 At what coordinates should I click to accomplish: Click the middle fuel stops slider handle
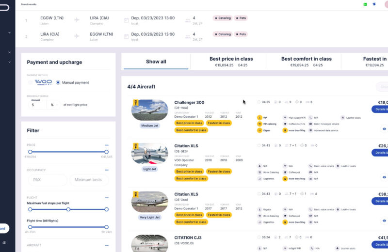point(68,209)
